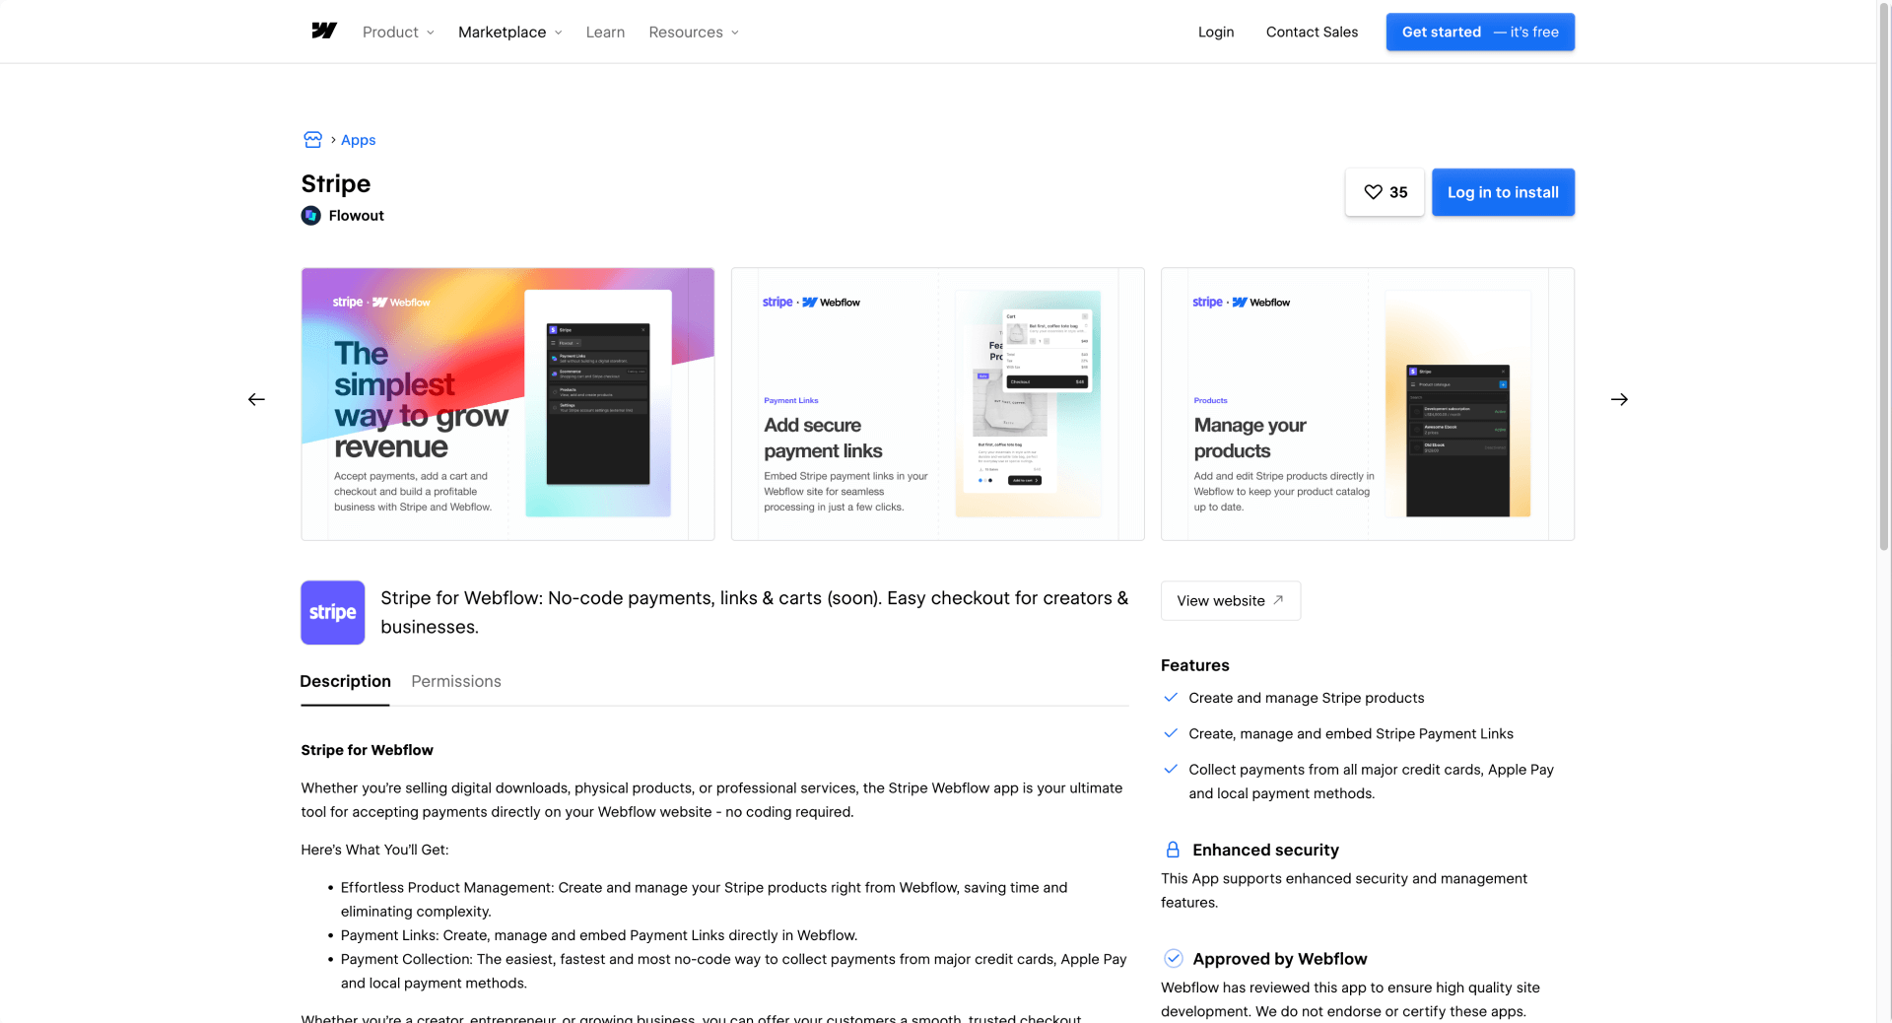Click the Flowout developer avatar icon
The height and width of the screenshot is (1023, 1892).
click(x=311, y=216)
